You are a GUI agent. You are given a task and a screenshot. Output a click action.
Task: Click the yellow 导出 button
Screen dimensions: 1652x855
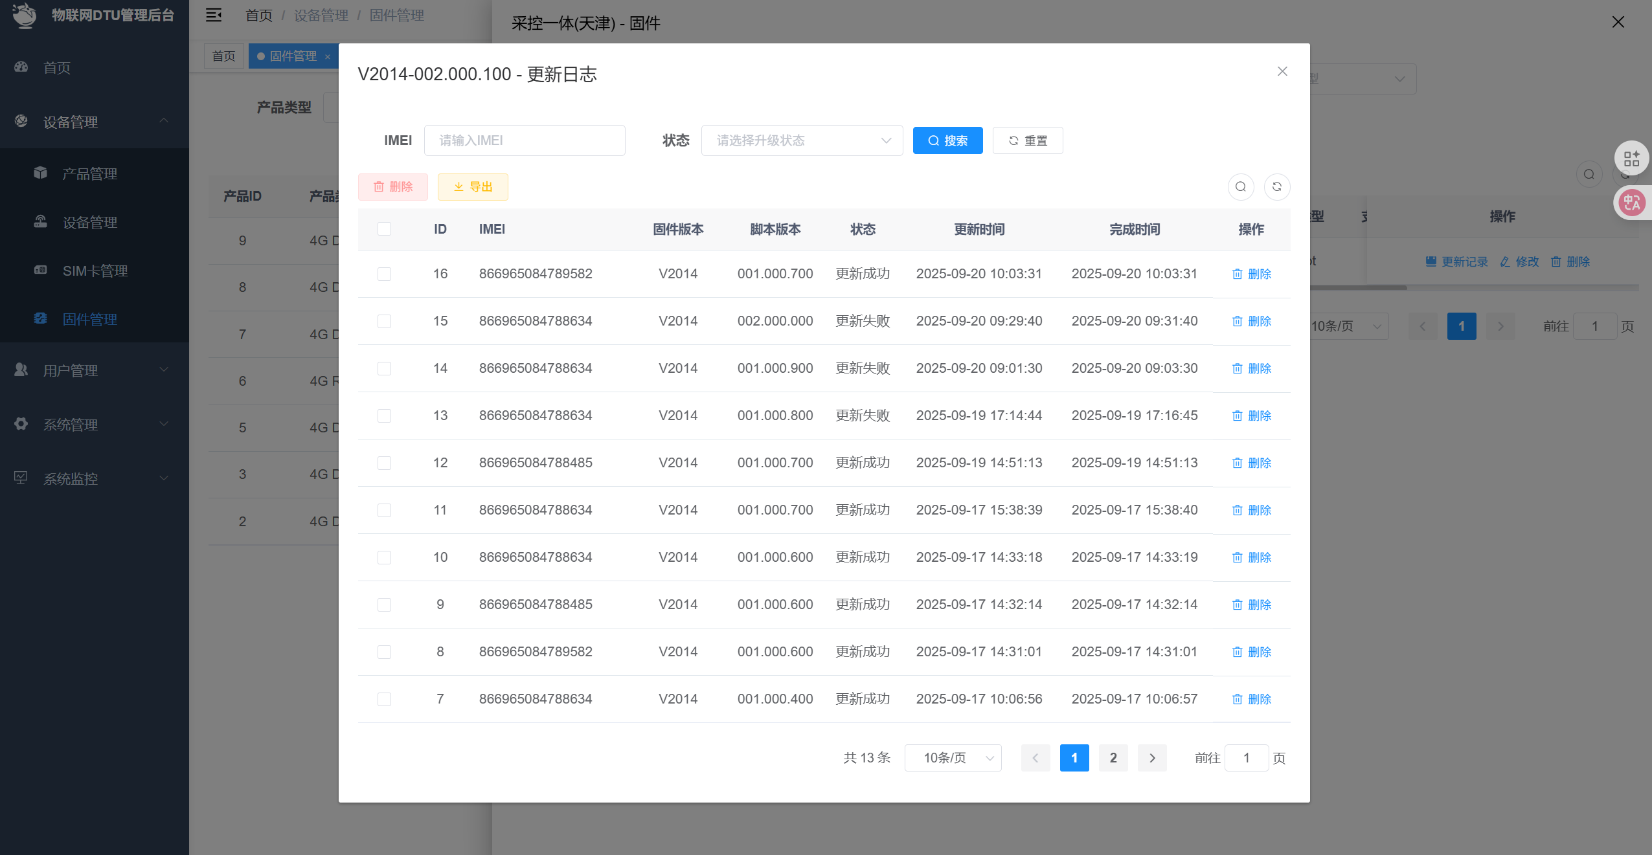click(473, 187)
